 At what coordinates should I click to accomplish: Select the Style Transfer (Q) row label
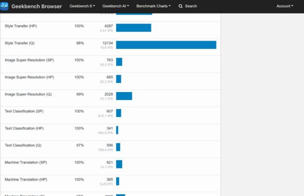click(x=20, y=43)
